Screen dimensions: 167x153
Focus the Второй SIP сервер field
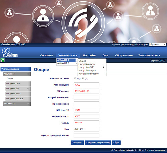(87, 97)
